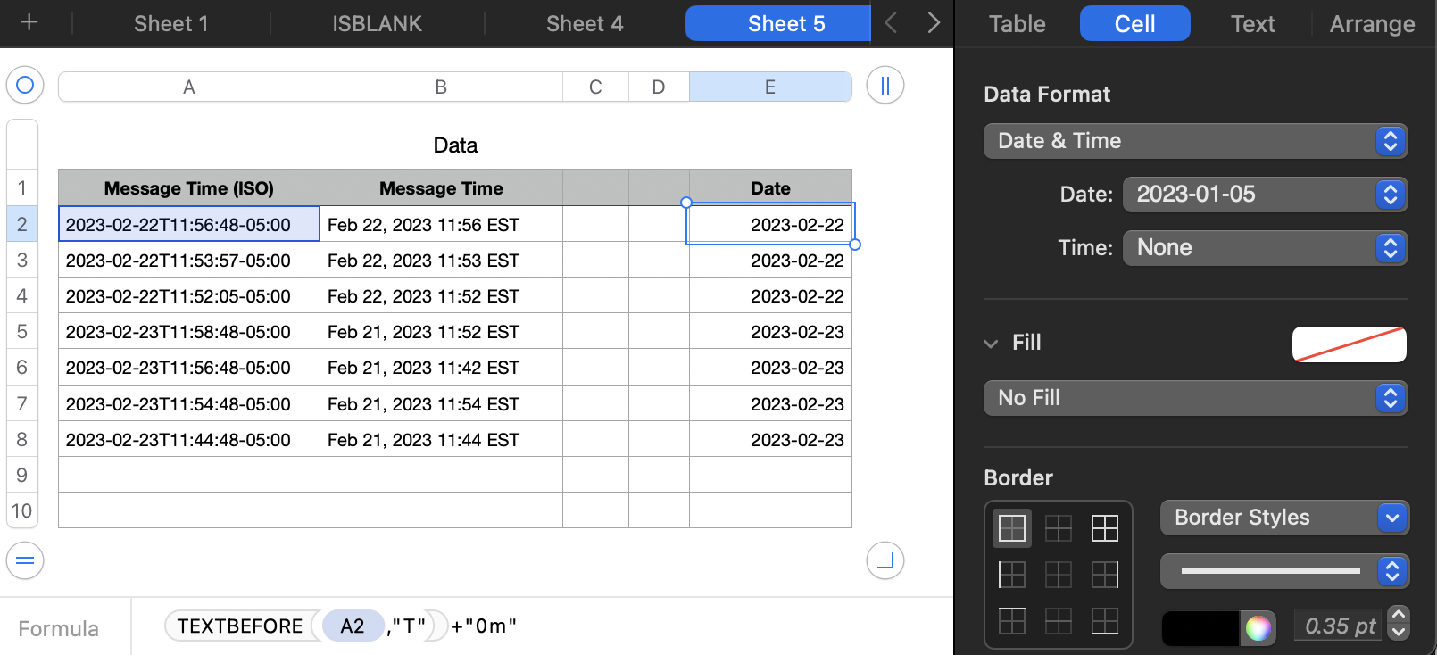
Task: Open the Border Styles dropdown
Action: (1283, 518)
